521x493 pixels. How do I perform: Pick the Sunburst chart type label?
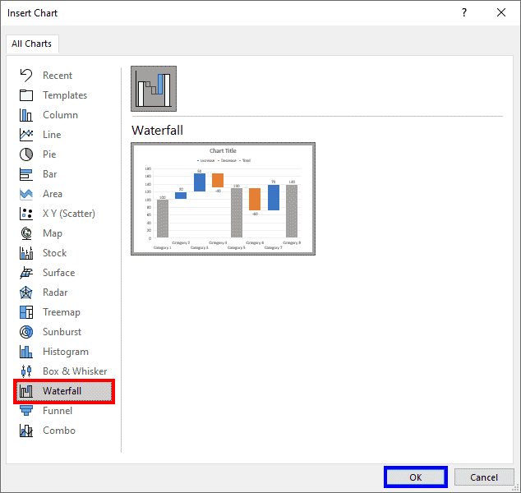pyautogui.click(x=62, y=332)
